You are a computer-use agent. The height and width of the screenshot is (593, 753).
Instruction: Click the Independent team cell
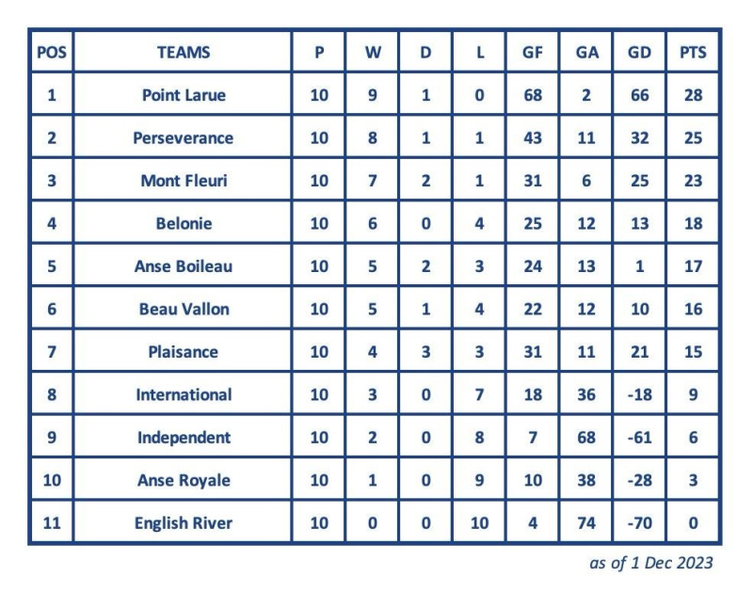[x=184, y=437]
